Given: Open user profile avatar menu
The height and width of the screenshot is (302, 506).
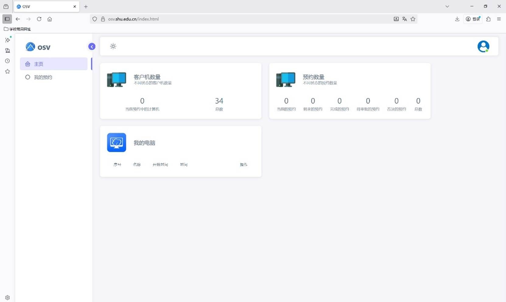Looking at the screenshot, I should pyautogui.click(x=483, y=47).
